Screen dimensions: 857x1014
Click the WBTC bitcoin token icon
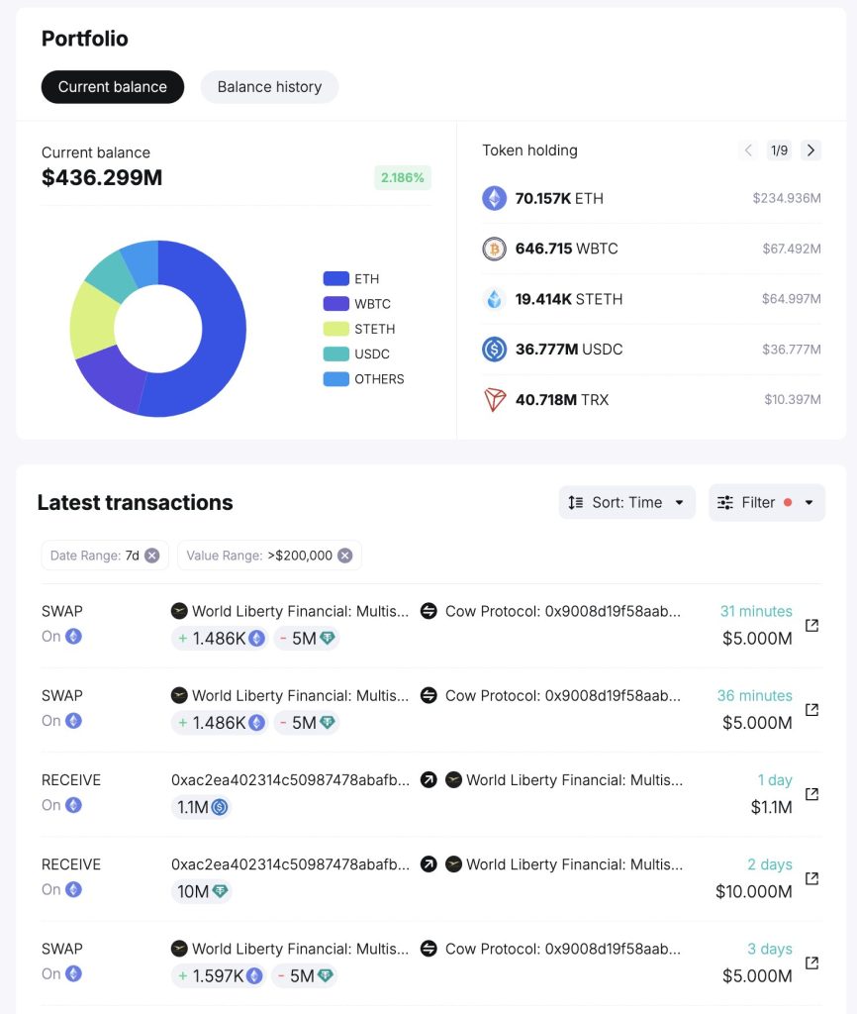[494, 249]
